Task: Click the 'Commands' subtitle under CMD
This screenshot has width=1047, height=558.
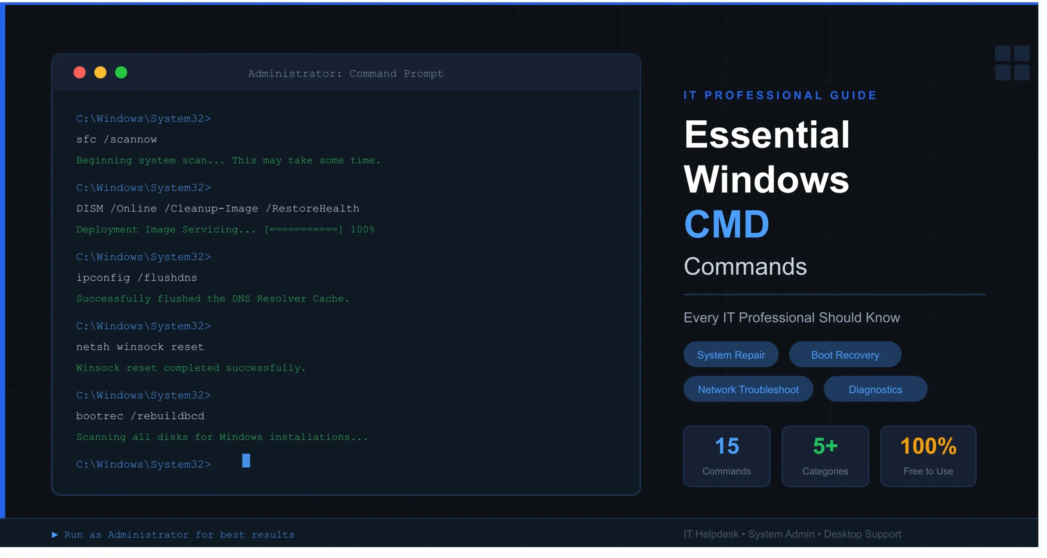Action: pyautogui.click(x=745, y=267)
